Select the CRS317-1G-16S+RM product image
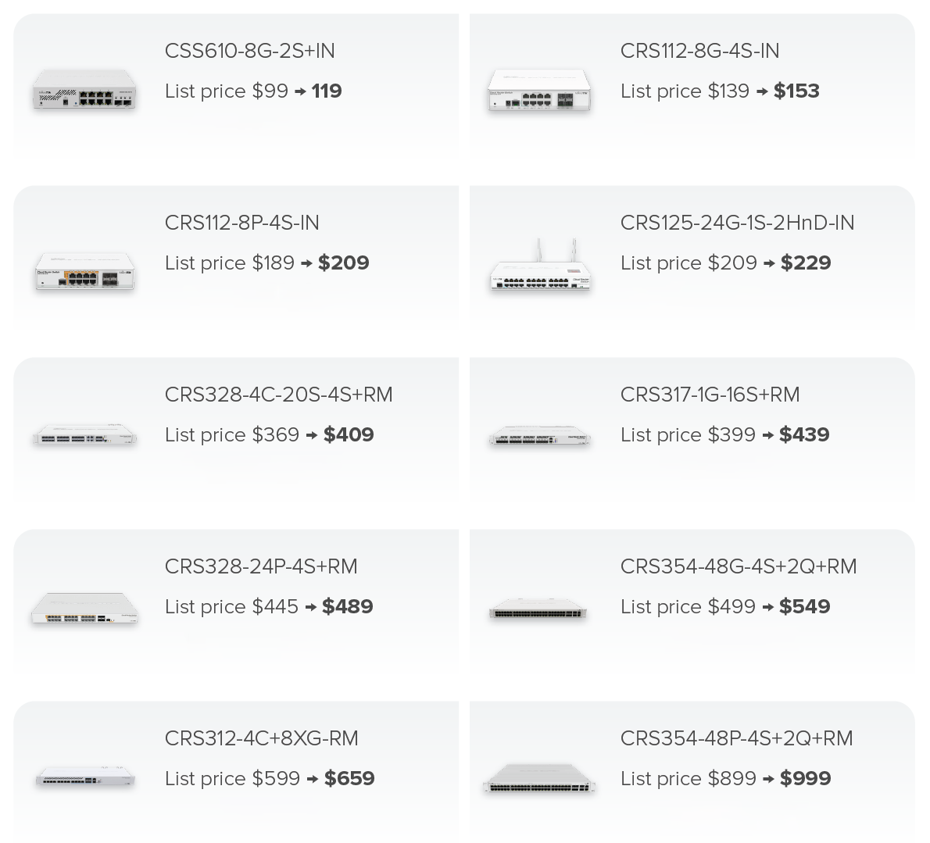 pyautogui.click(x=539, y=438)
